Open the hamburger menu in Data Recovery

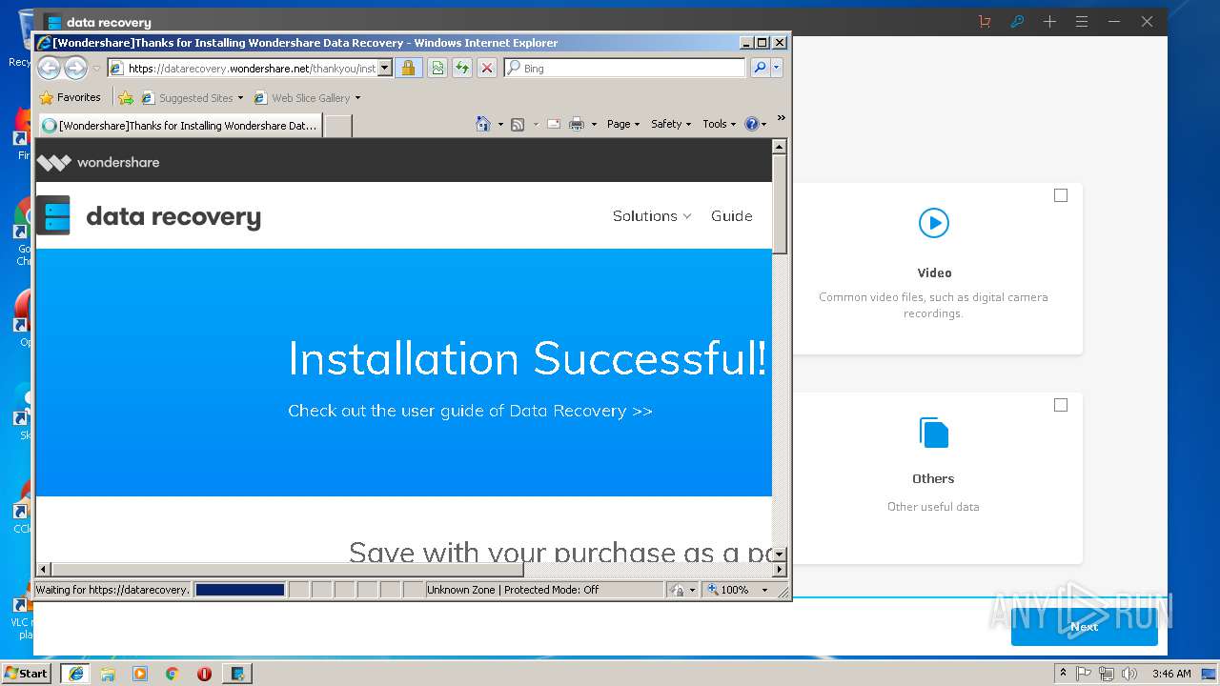click(x=1082, y=21)
